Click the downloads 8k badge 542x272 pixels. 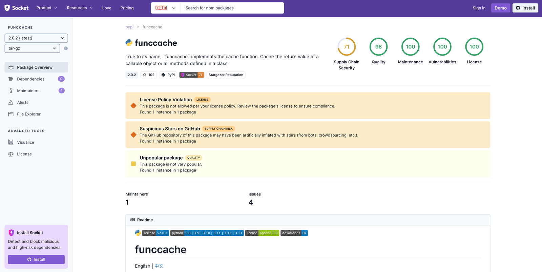tap(294, 233)
